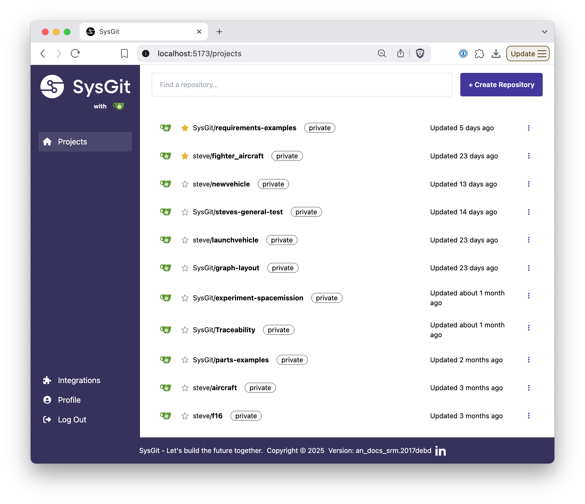Favorite the SysGit/graph-layout repository
This screenshot has height=504, width=585.
185,268
